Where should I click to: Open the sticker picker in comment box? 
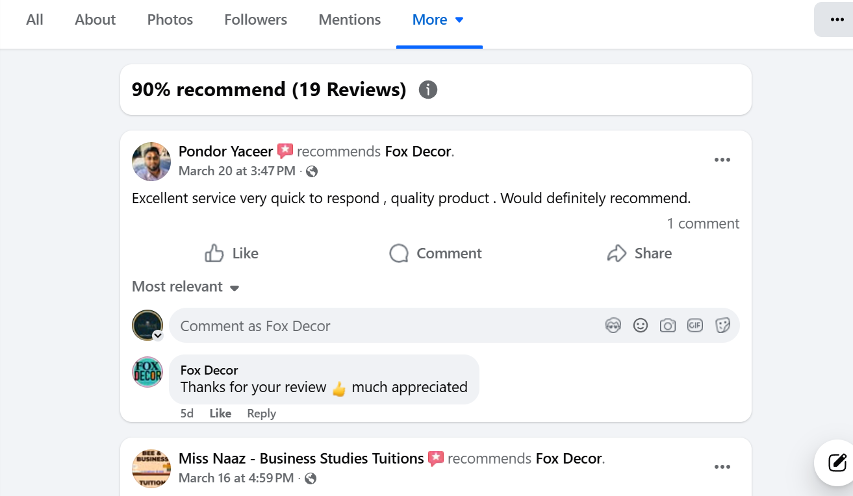722,326
